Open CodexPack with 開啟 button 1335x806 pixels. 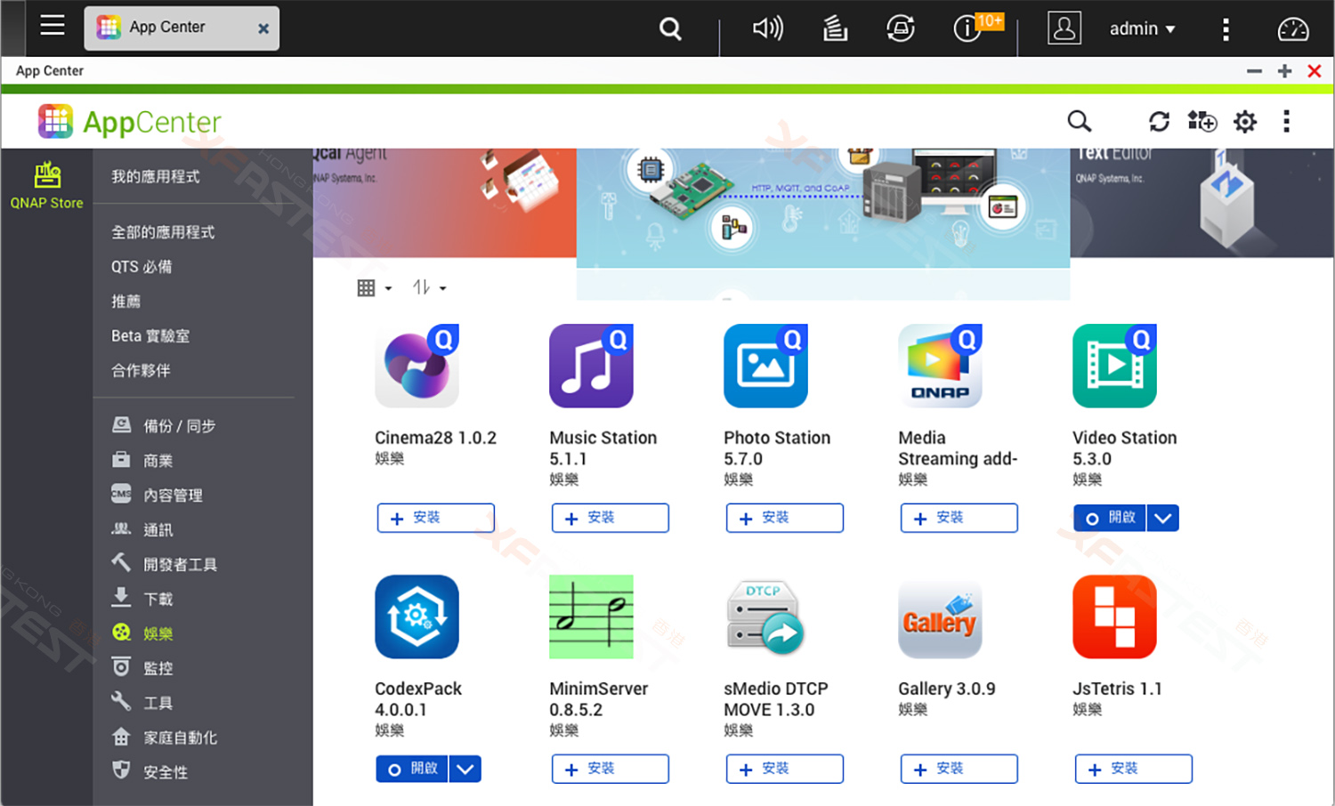(411, 769)
